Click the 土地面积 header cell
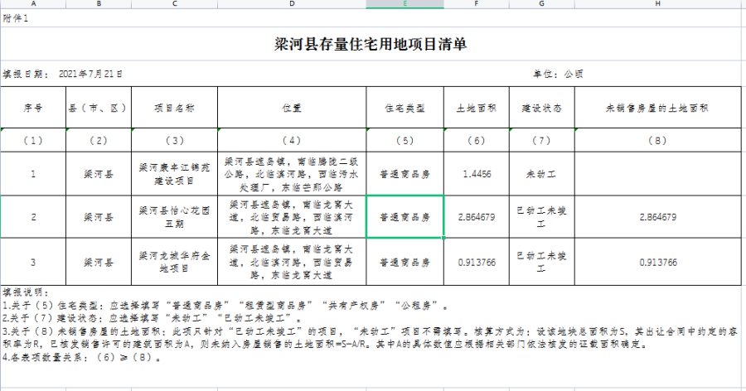 click(x=477, y=108)
